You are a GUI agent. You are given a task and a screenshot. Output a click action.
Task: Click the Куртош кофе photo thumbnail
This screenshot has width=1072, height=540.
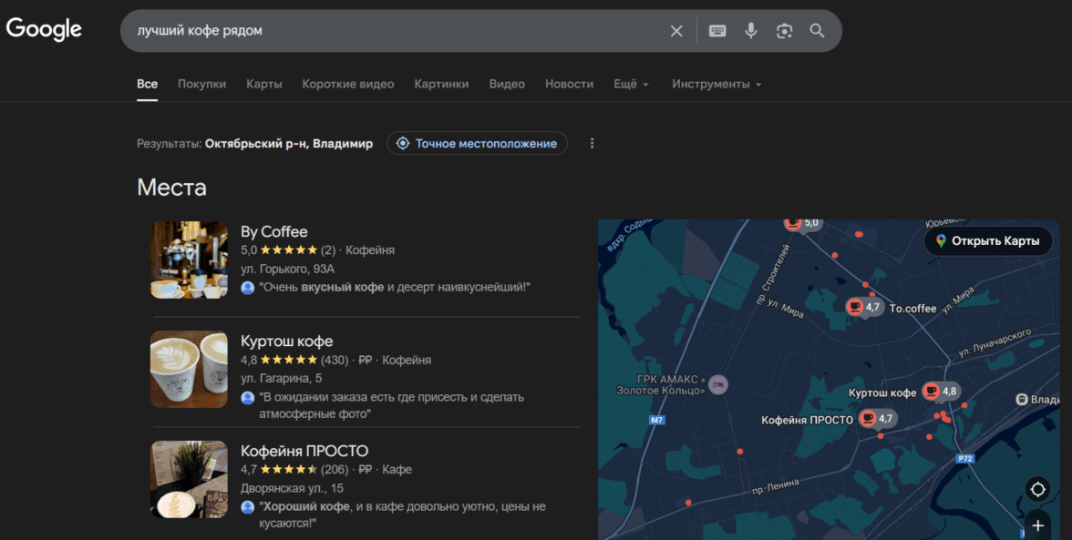pyautogui.click(x=189, y=369)
